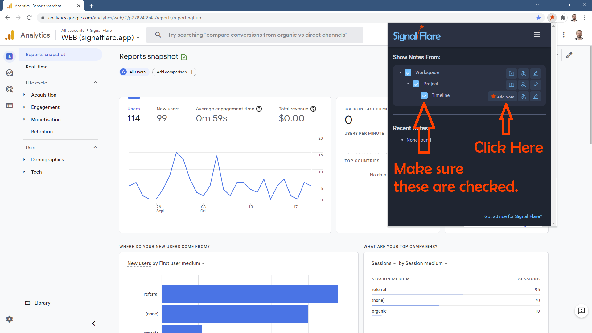The width and height of the screenshot is (592, 333).
Task: Open the Signal Flare hamburger menu
Action: coord(537,35)
